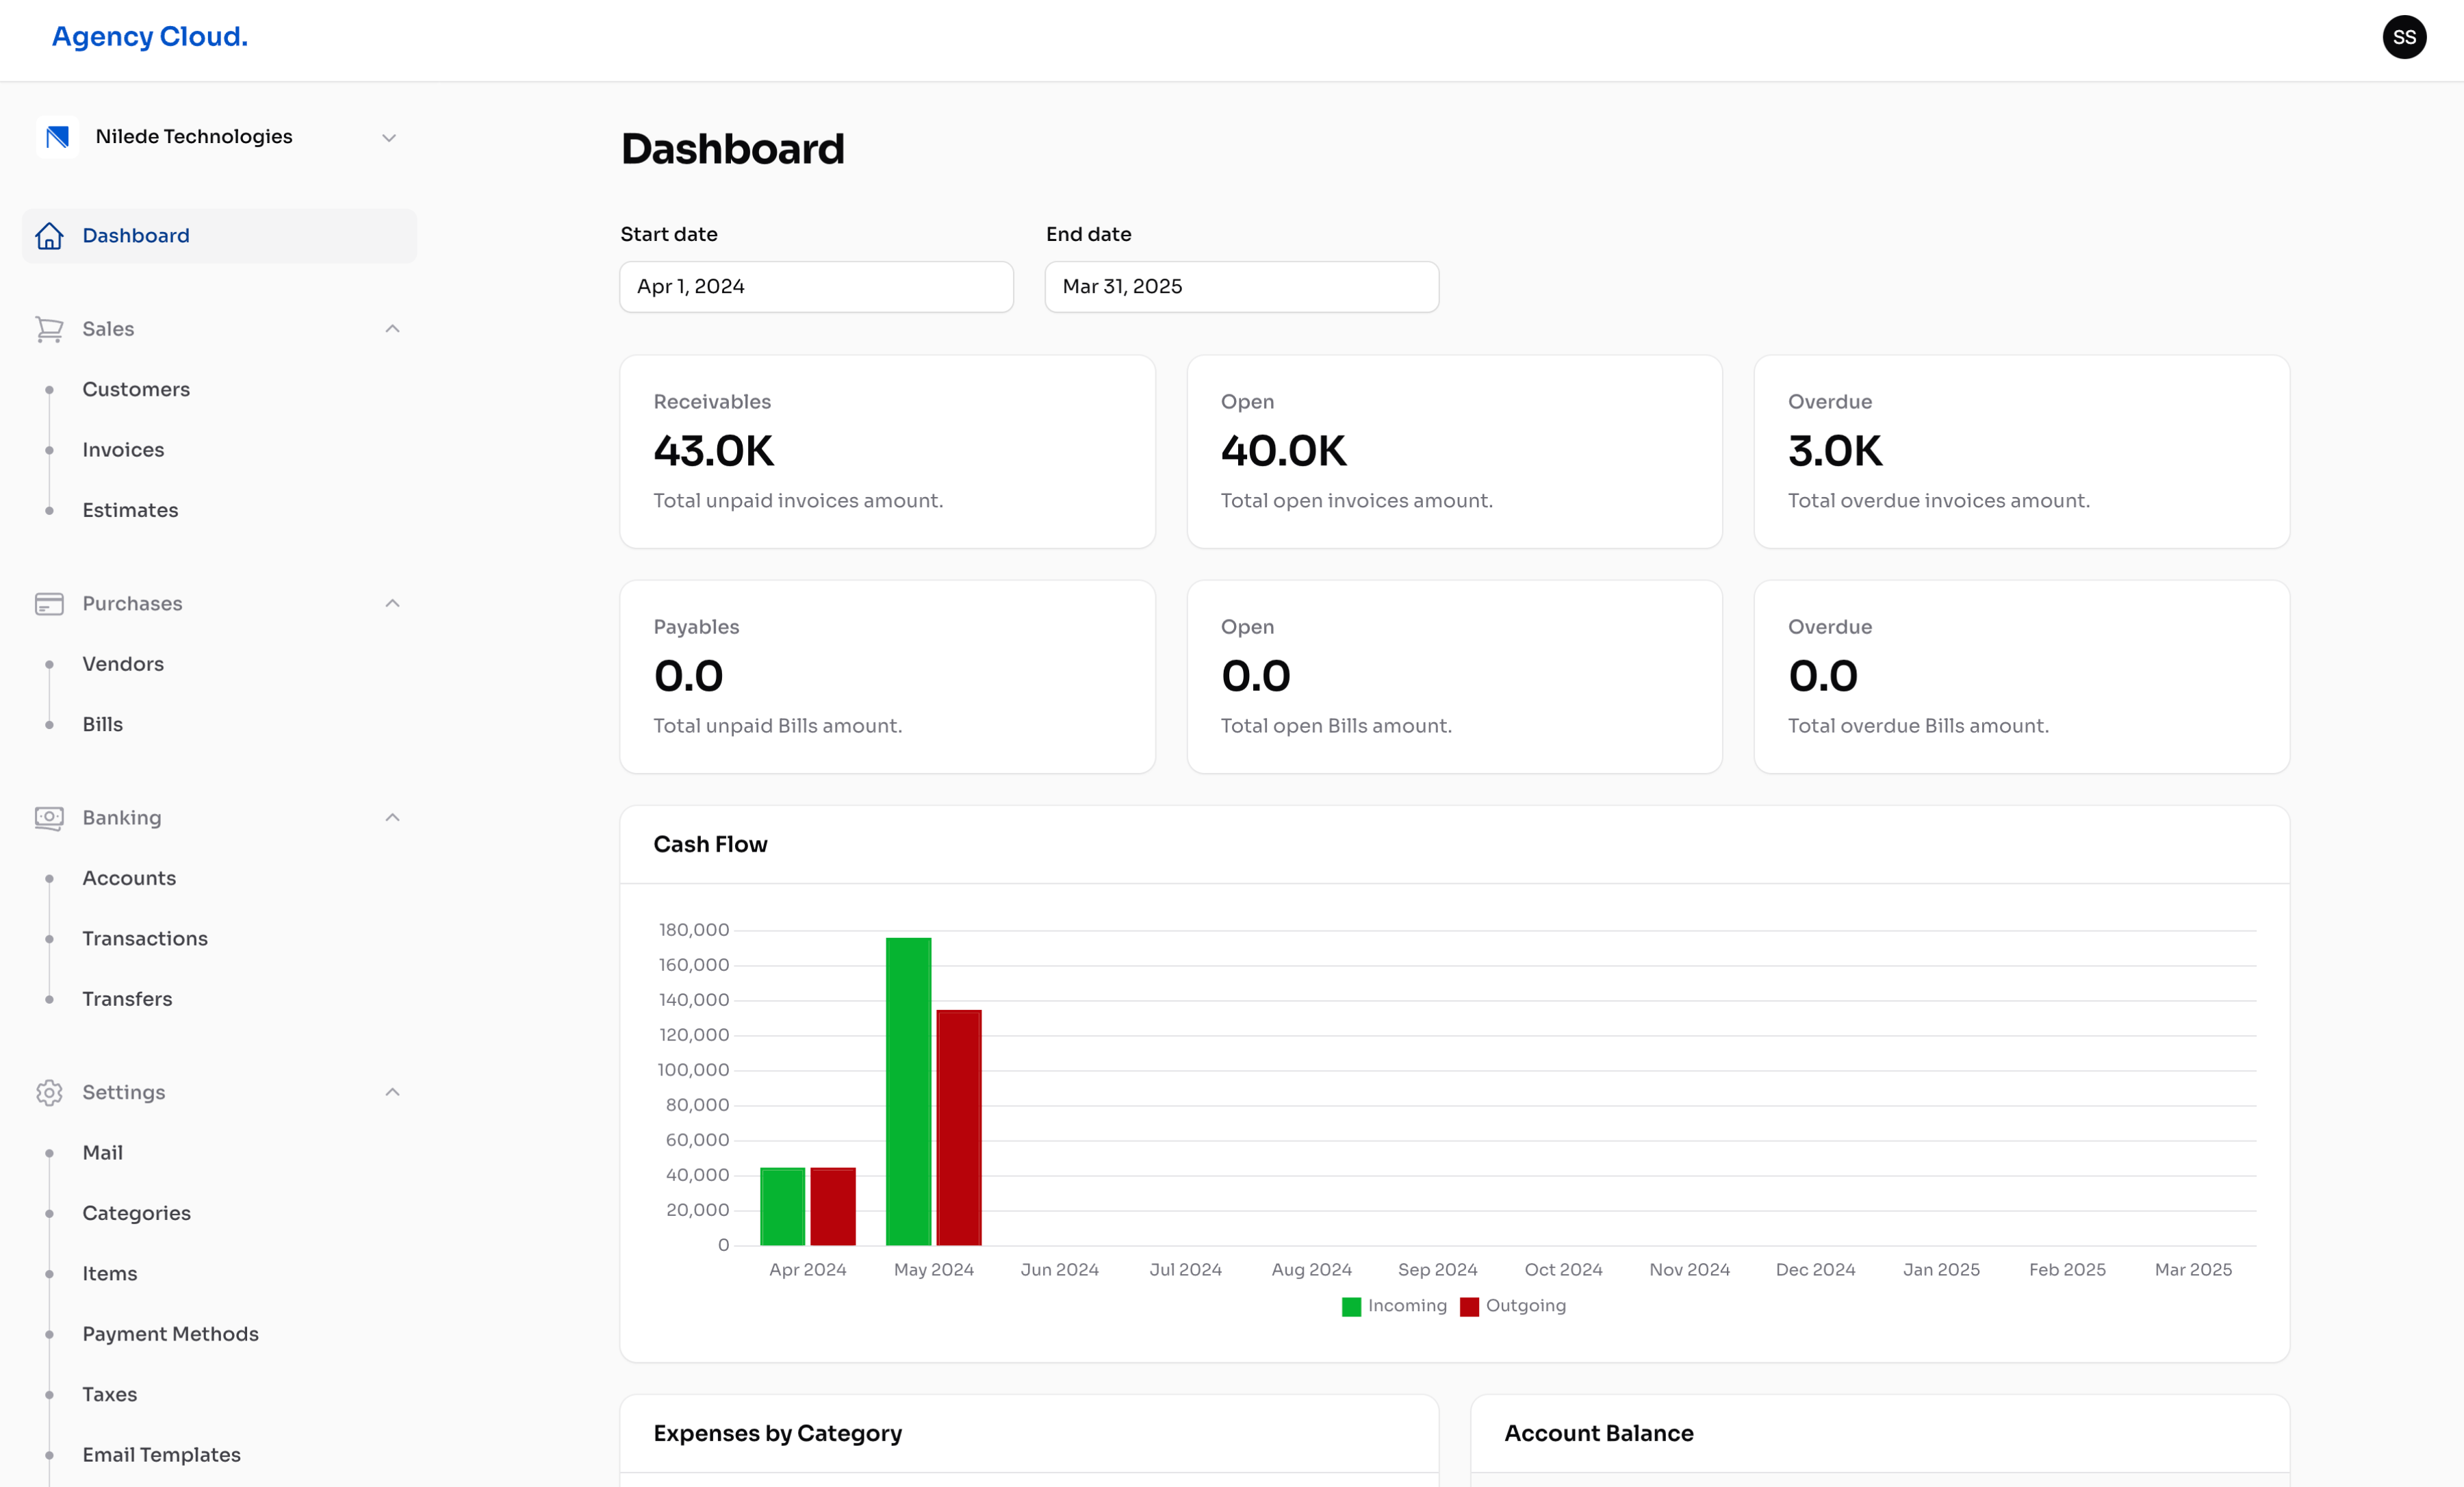Screen dimensions: 2464x1487
Task: Click the Total open Bills amount card
Action: [x=1454, y=677]
